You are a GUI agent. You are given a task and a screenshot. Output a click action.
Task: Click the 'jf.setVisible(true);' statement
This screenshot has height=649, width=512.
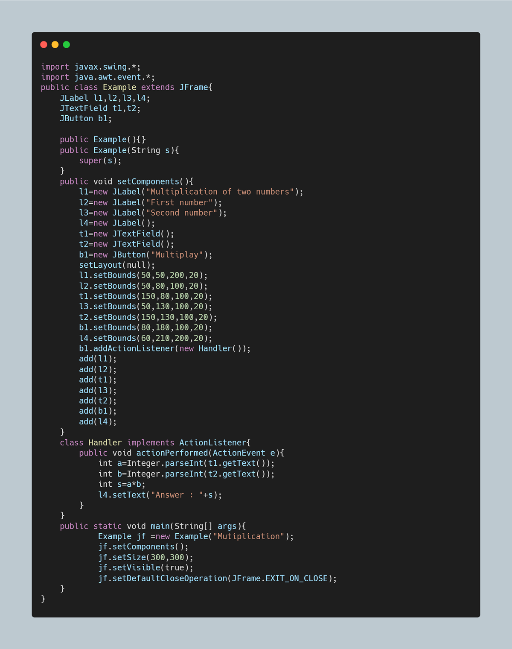[146, 568]
